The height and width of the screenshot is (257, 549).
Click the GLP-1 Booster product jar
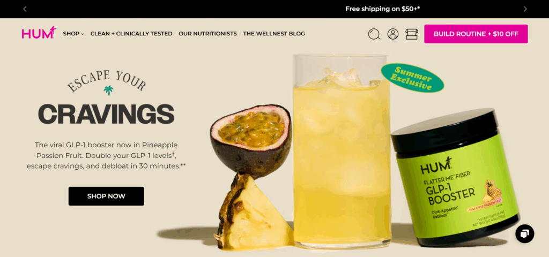tap(455, 178)
